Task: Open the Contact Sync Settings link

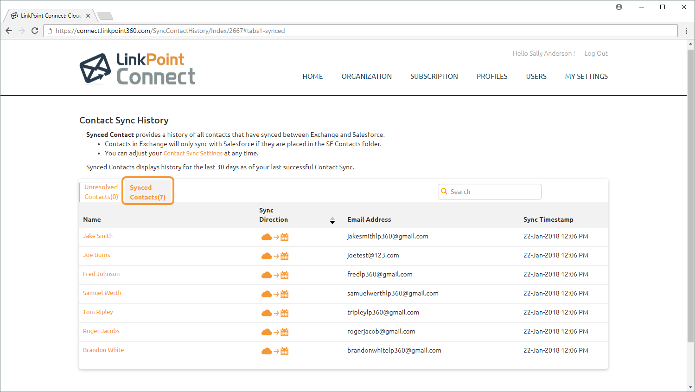Action: point(193,153)
